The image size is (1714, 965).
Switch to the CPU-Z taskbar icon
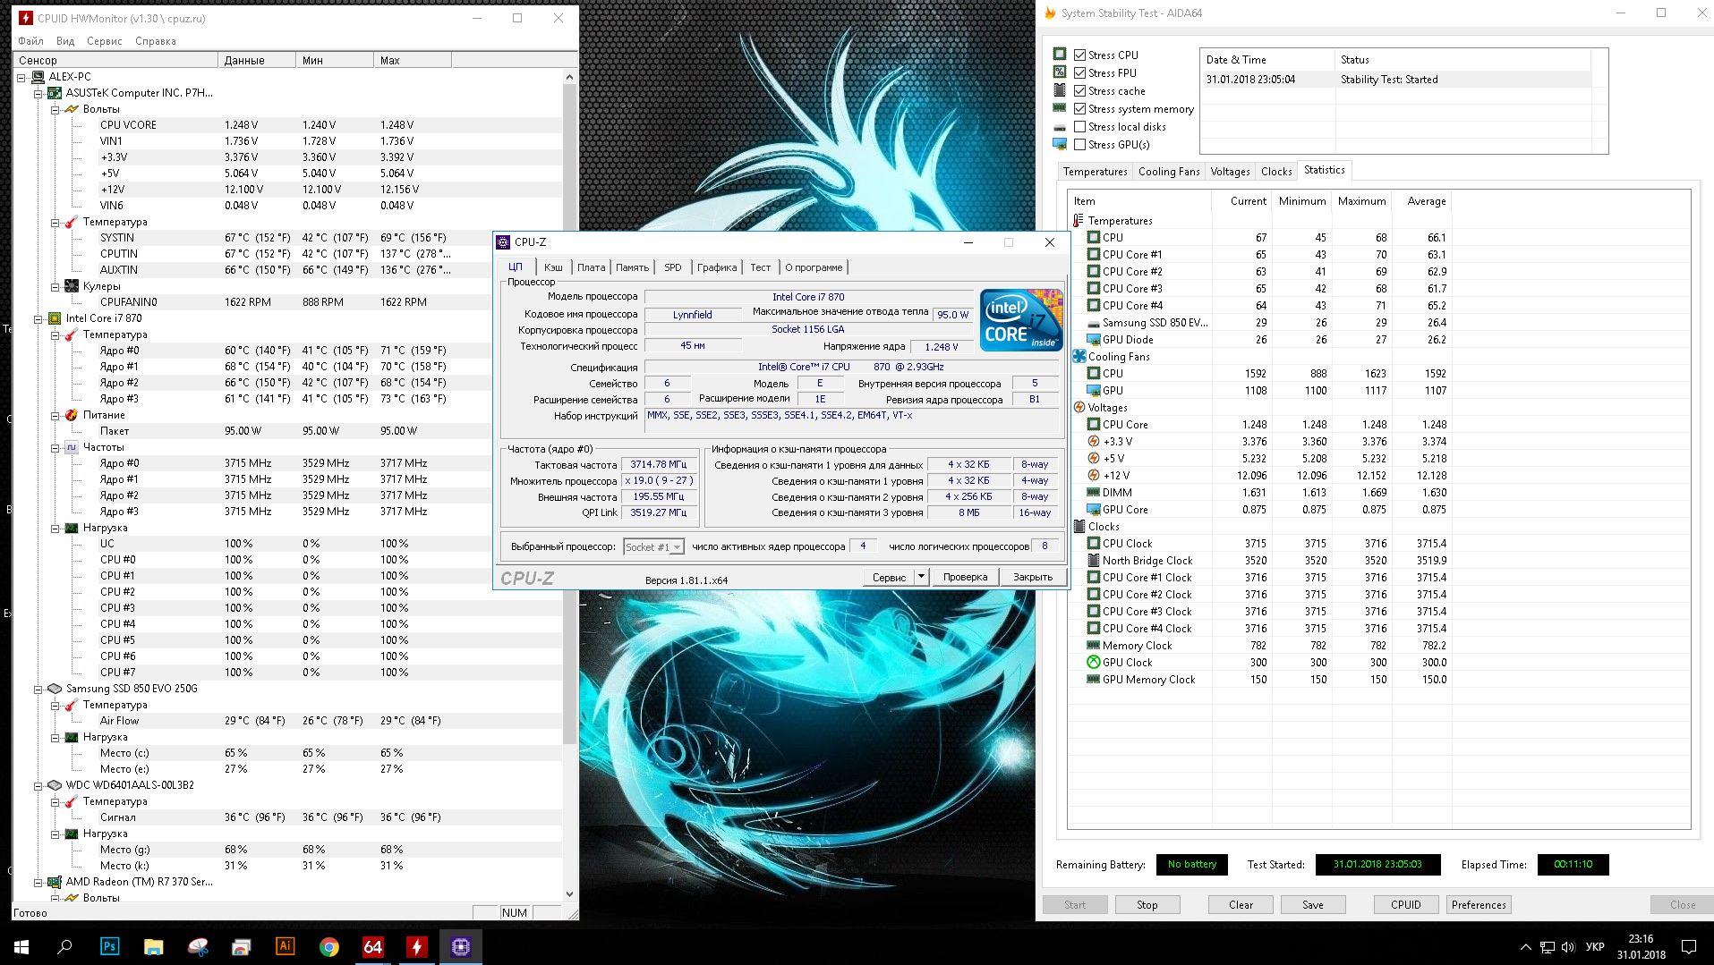pyautogui.click(x=461, y=946)
